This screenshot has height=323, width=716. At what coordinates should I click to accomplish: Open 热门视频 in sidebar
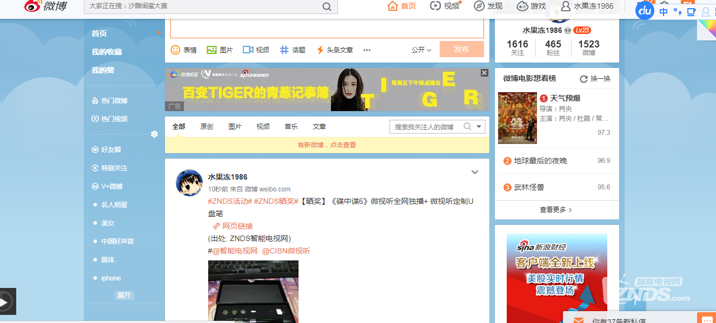[110, 119]
